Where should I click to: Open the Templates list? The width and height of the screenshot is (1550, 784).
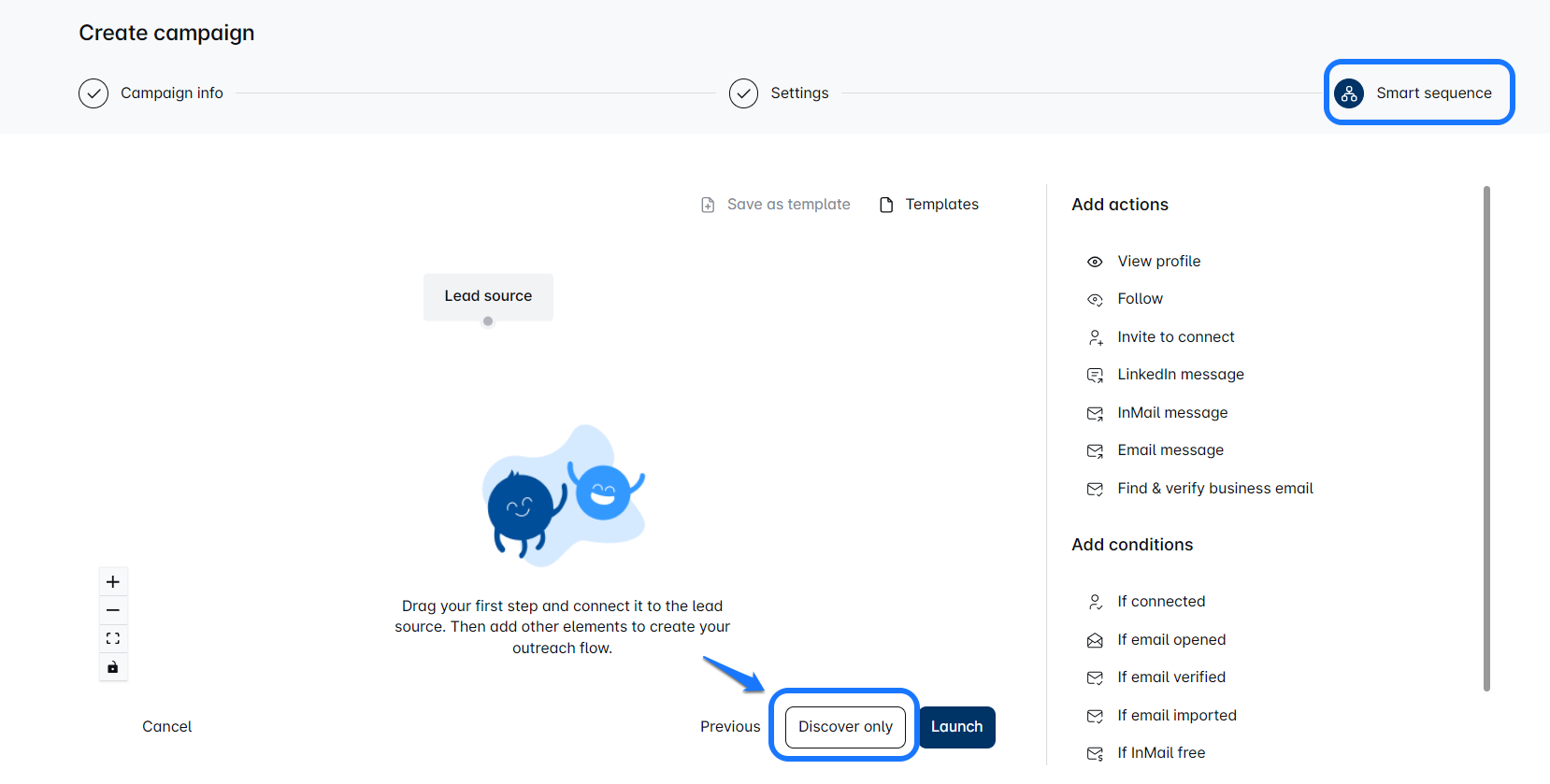(x=929, y=205)
